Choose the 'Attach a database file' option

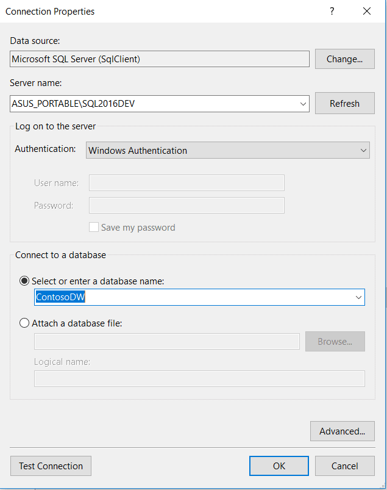(24, 323)
